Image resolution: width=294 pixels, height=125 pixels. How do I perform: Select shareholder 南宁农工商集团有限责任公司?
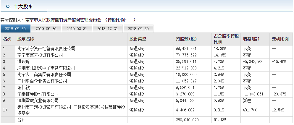click(x=44, y=74)
